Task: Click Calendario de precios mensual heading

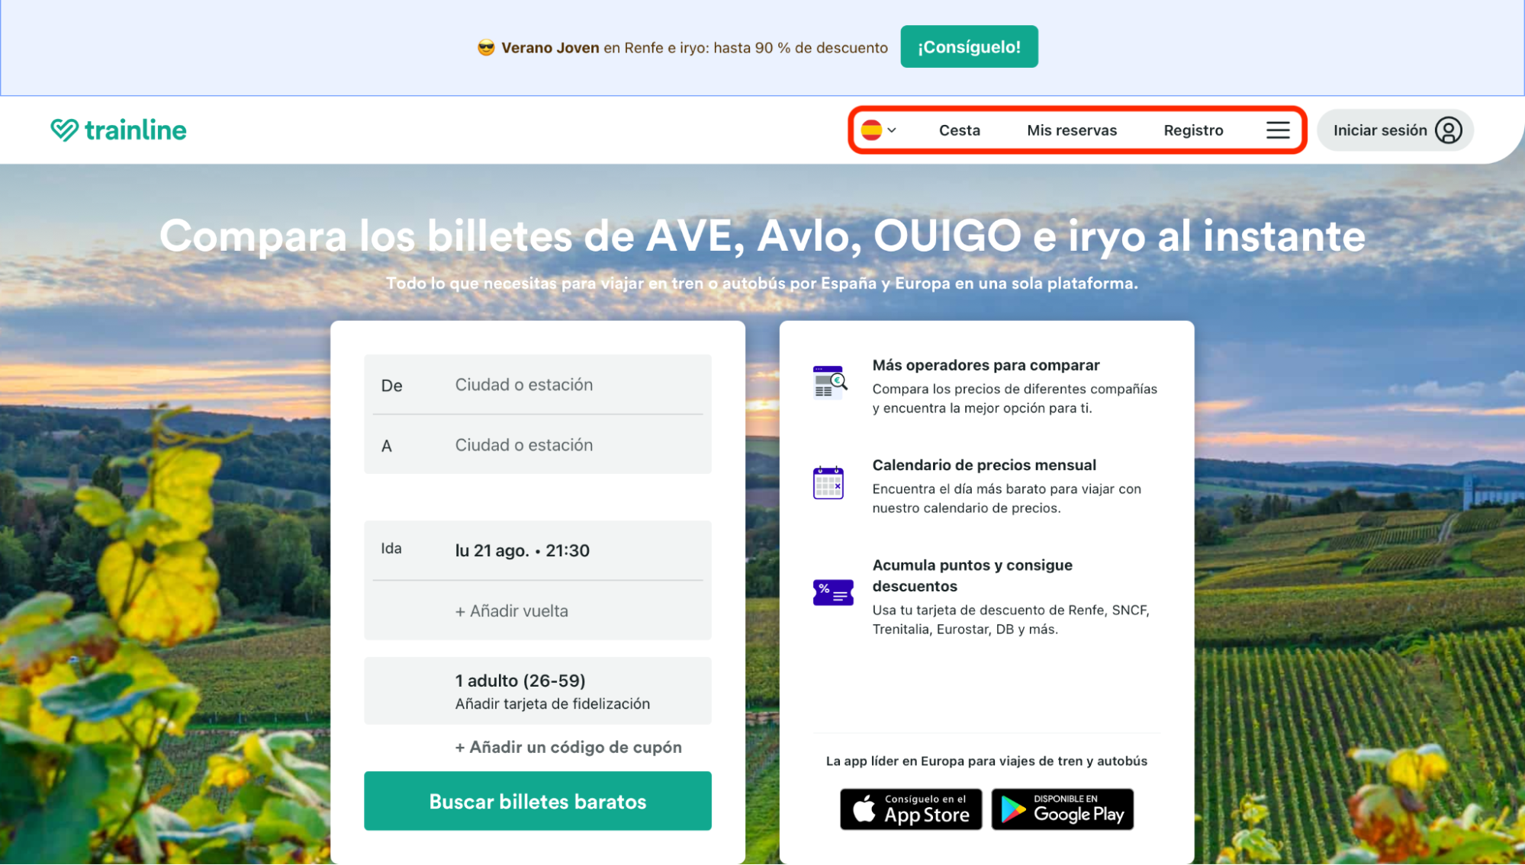Action: click(x=984, y=465)
